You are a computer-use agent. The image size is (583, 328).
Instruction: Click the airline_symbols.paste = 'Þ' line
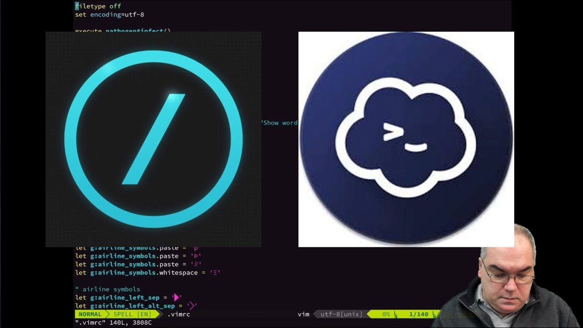click(x=138, y=256)
